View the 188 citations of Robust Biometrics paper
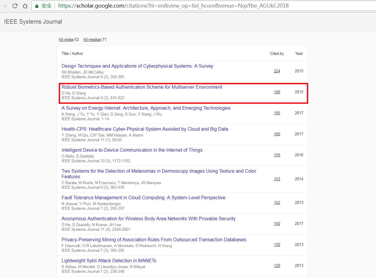376x278 pixels. click(277, 92)
